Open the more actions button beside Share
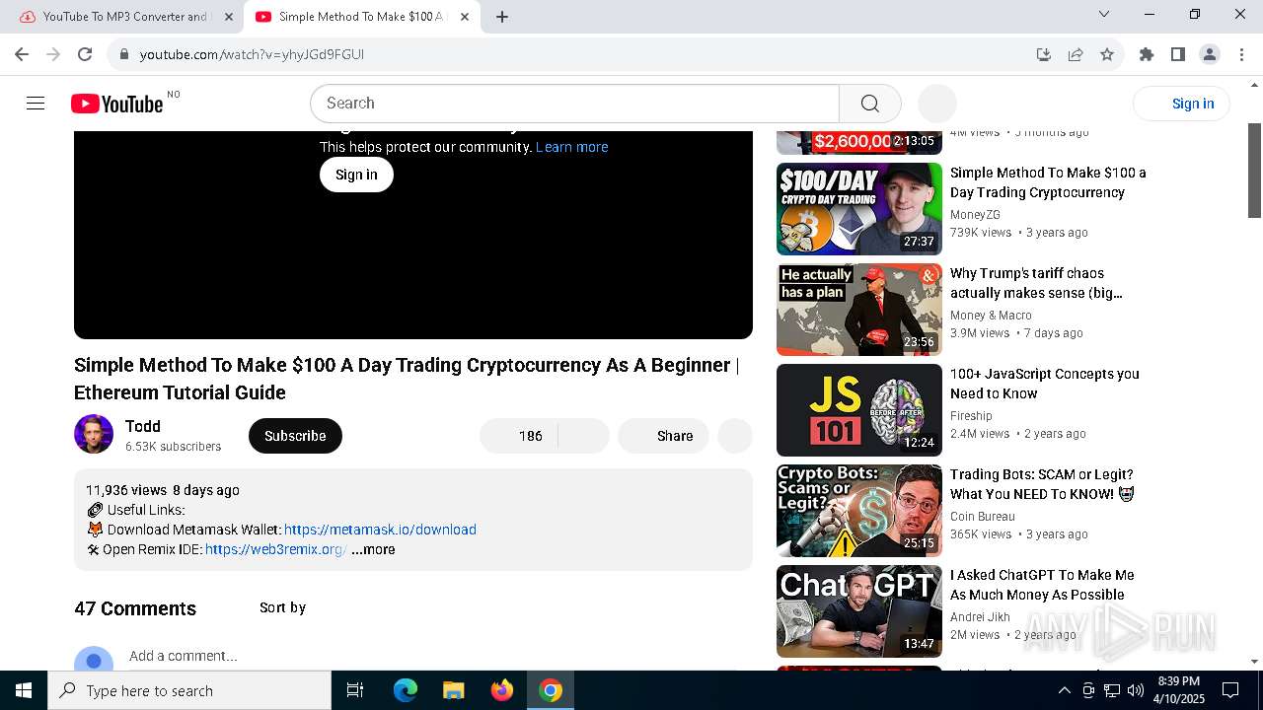Image resolution: width=1263 pixels, height=710 pixels. coord(735,436)
